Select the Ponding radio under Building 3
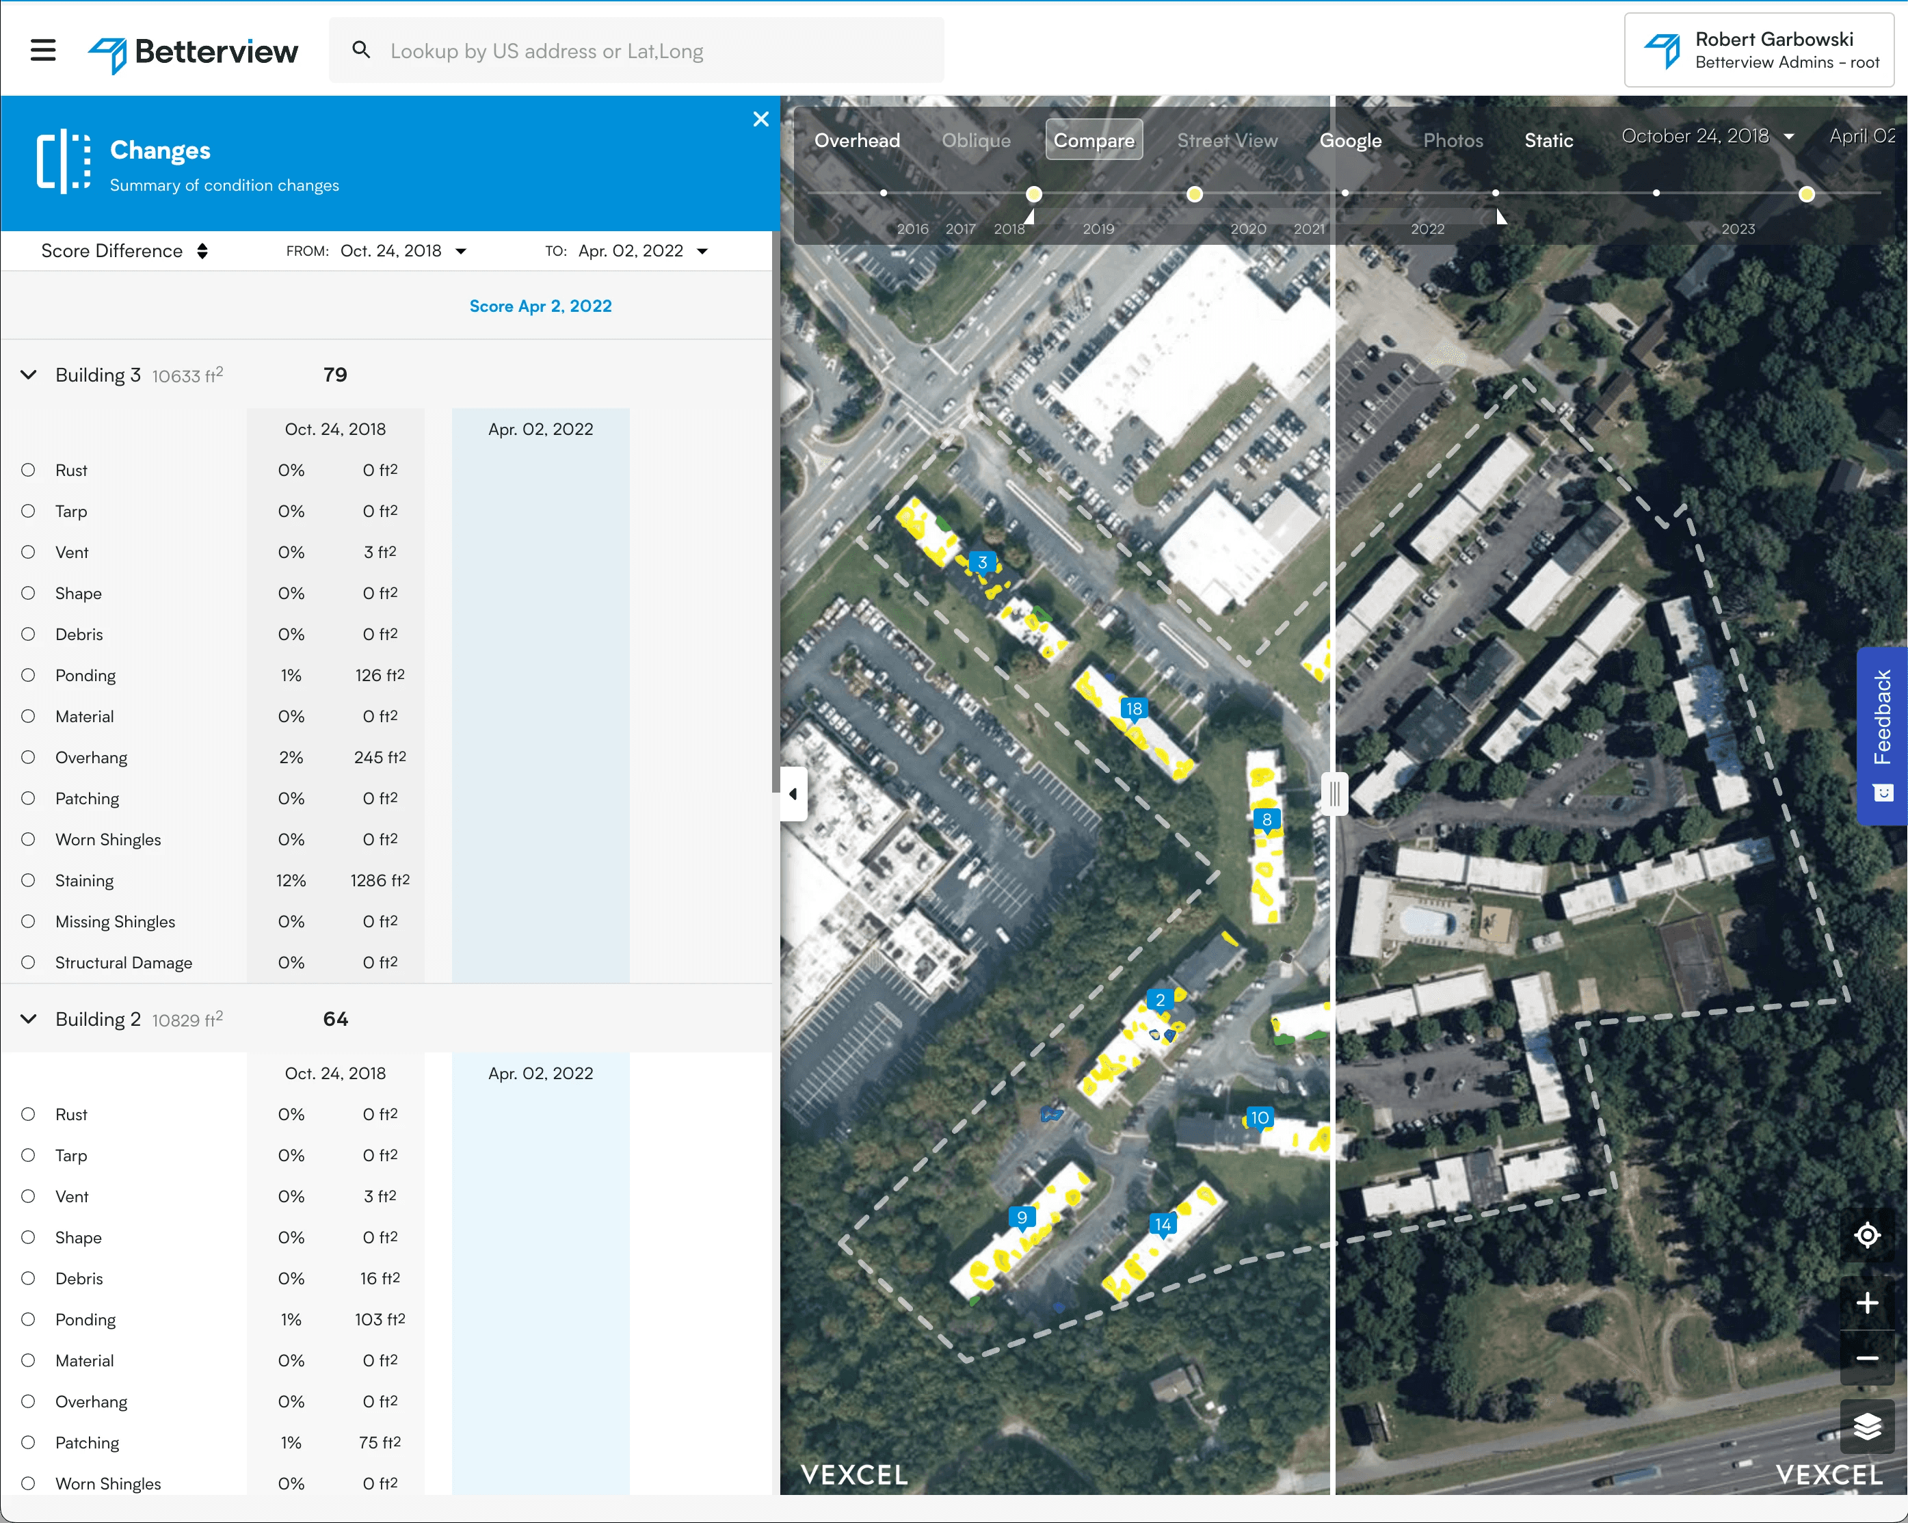This screenshot has width=1908, height=1523. [28, 675]
